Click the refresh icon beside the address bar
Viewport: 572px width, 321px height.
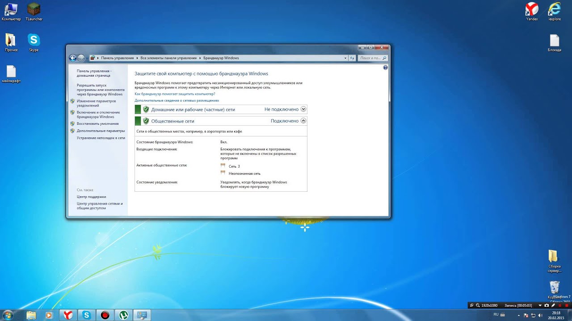pos(352,58)
